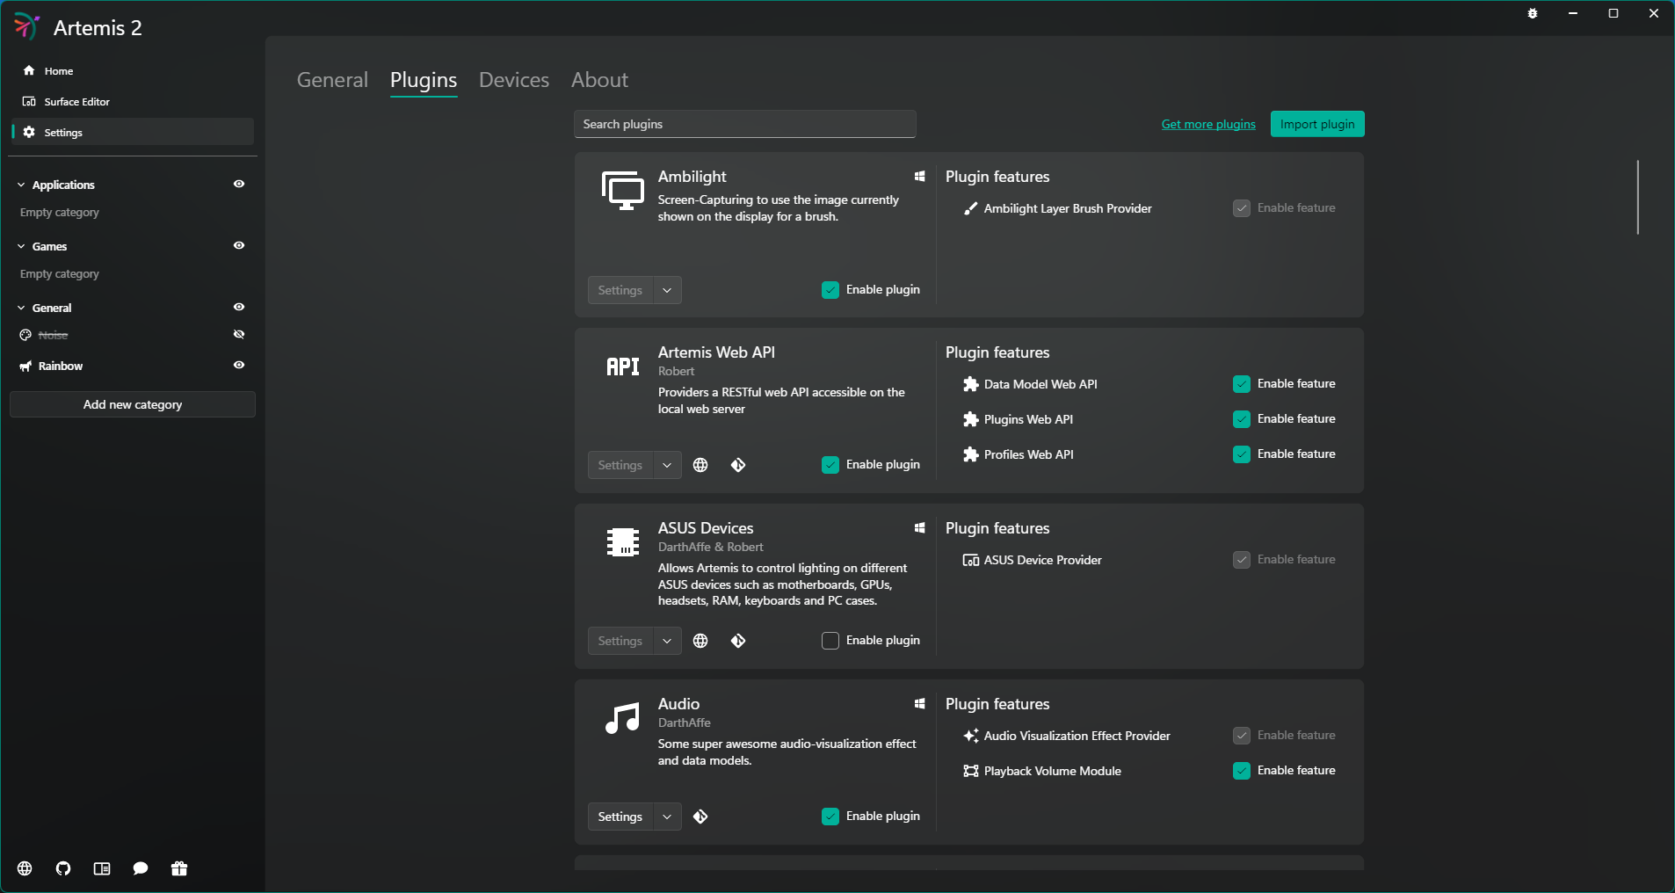This screenshot has width=1675, height=893.
Task: Open the donate gift icon
Action: coord(179,868)
